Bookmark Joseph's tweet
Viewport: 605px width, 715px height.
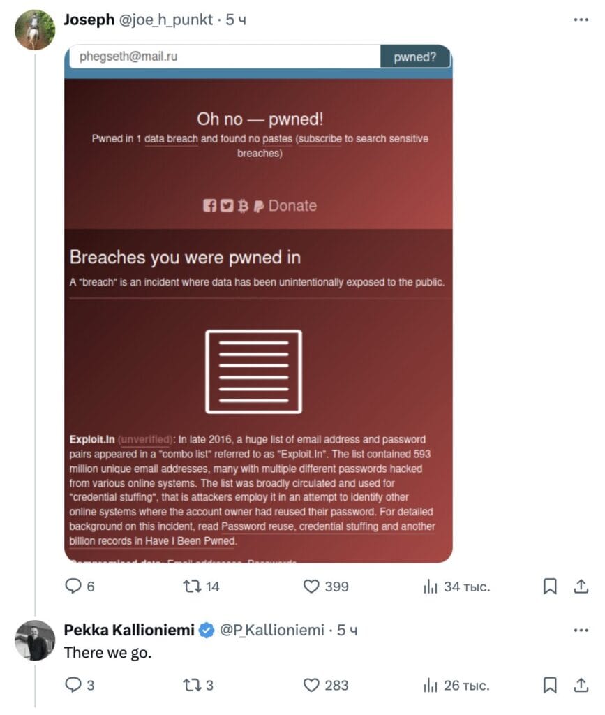(550, 586)
